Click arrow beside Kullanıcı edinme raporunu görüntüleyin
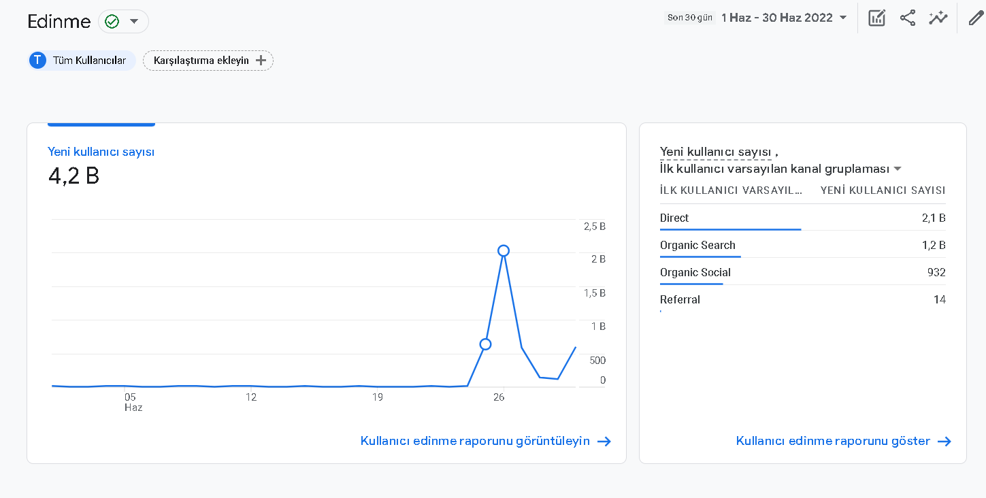 pyautogui.click(x=604, y=442)
